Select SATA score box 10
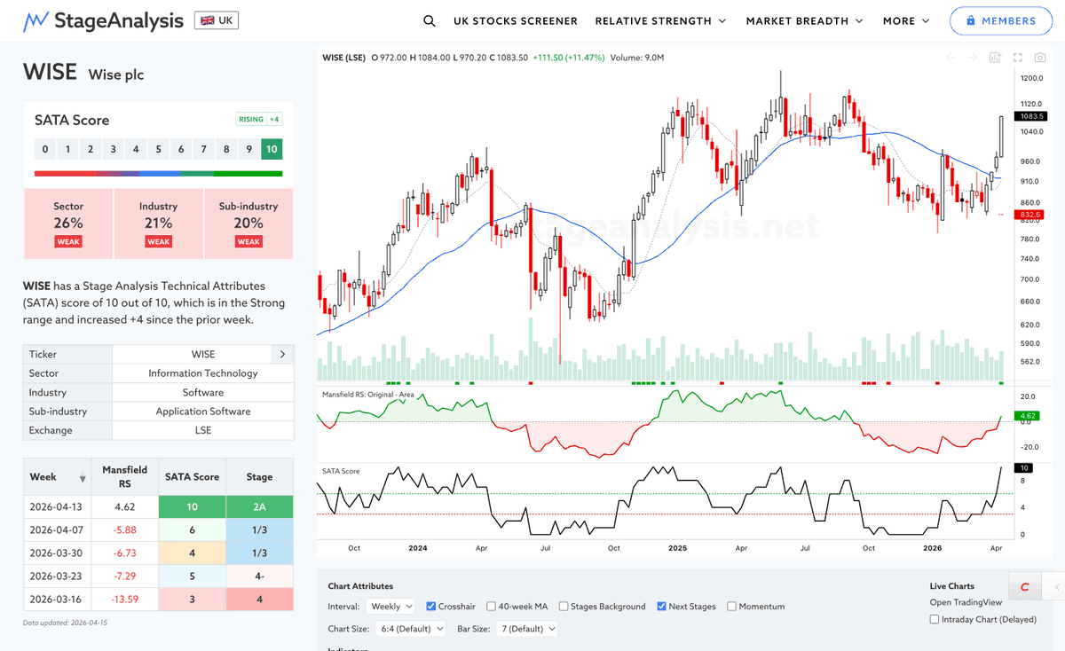The image size is (1065, 651). (272, 150)
